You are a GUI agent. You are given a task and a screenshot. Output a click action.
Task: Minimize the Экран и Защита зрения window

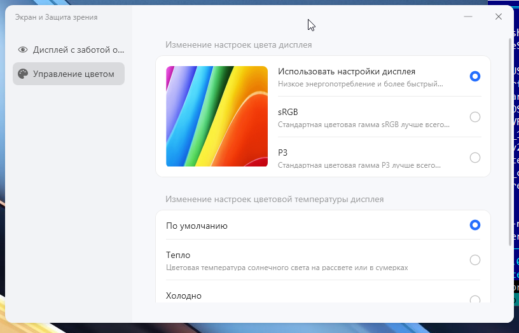(468, 17)
